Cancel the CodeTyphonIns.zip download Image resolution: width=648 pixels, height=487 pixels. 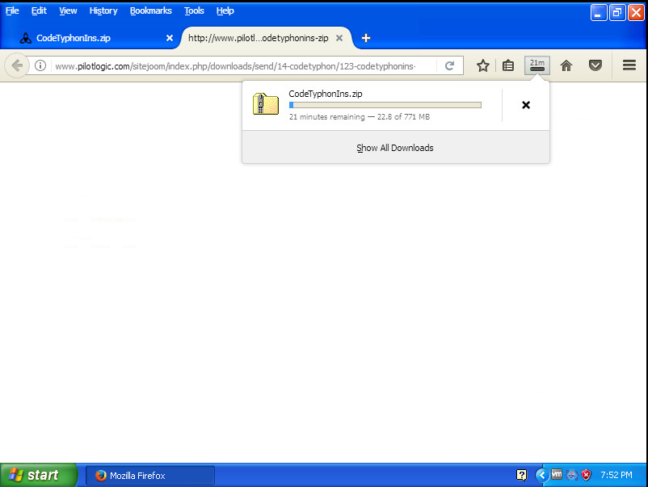point(526,105)
